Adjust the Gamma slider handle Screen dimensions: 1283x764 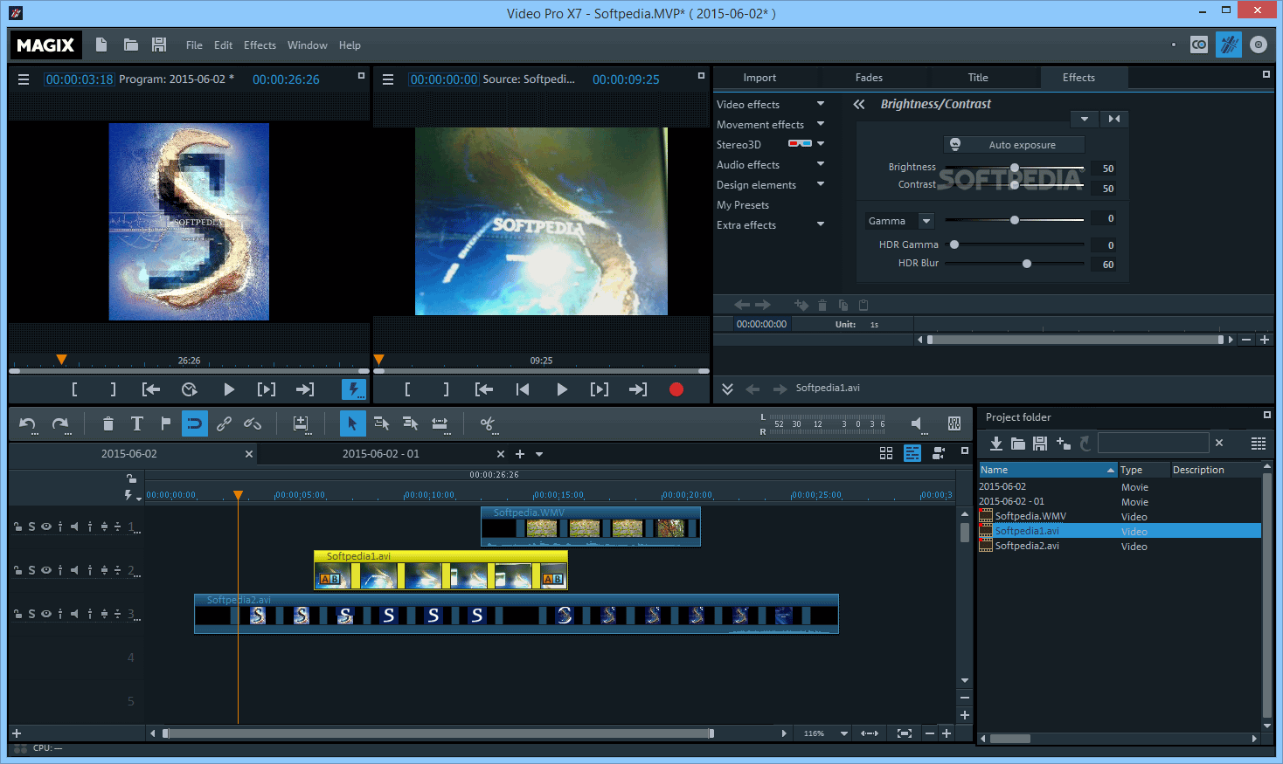click(1015, 220)
